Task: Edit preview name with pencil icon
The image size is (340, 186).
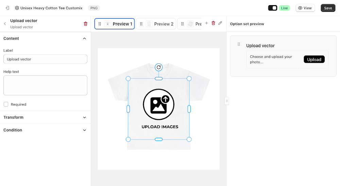Action: coord(220,23)
